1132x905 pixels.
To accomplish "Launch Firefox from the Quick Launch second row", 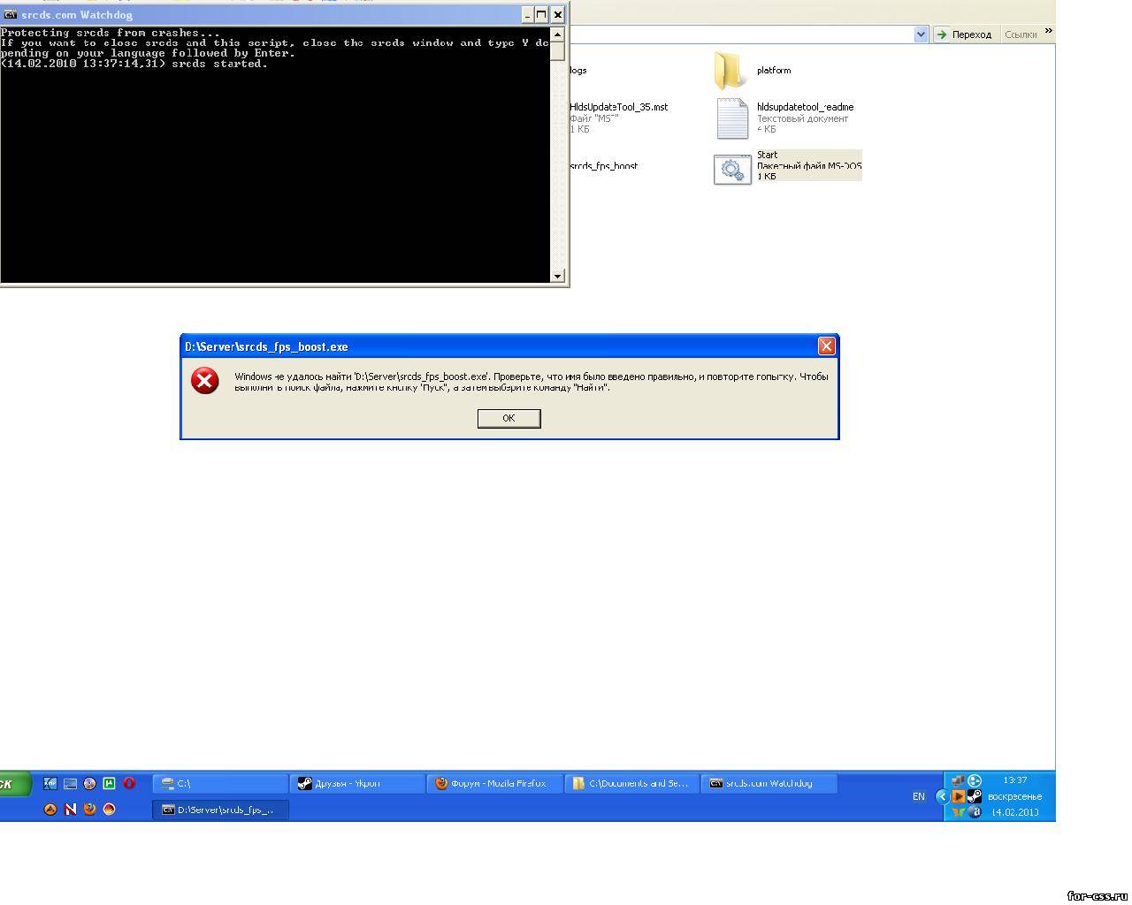I will [89, 809].
